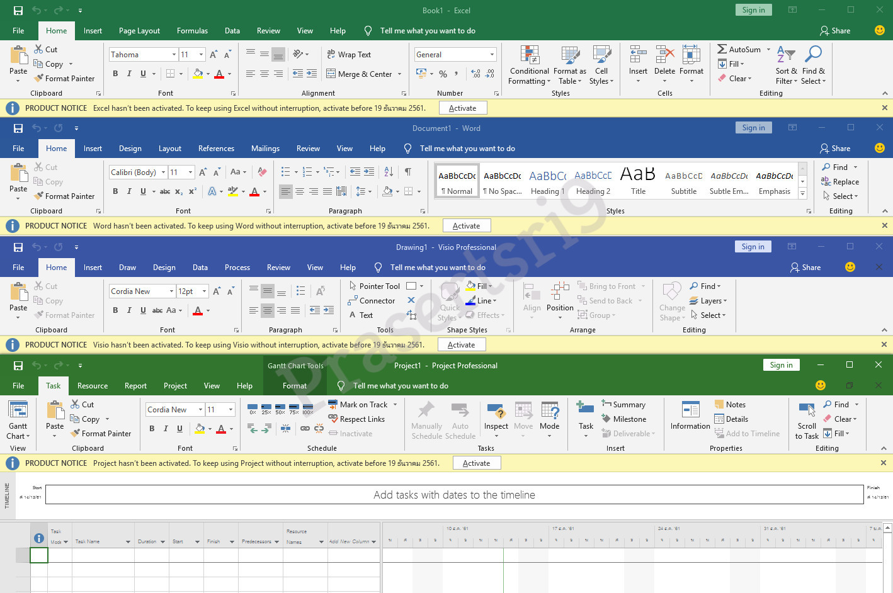Open the Cordia New font dropdown in Project
This screenshot has height=593, width=893.
pos(200,410)
